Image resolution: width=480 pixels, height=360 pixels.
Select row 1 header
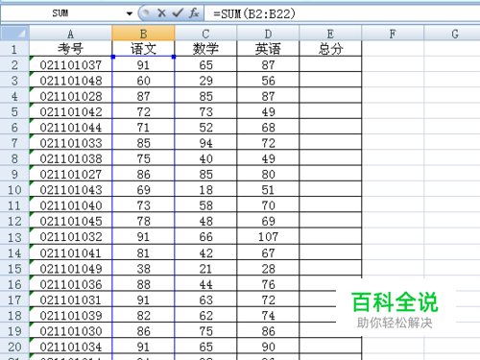pos(14,49)
